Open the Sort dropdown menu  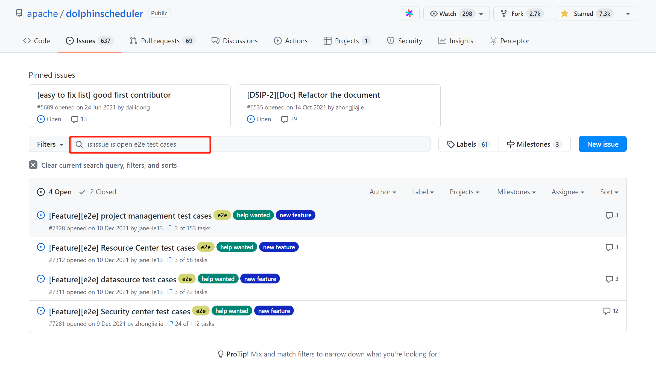point(609,192)
